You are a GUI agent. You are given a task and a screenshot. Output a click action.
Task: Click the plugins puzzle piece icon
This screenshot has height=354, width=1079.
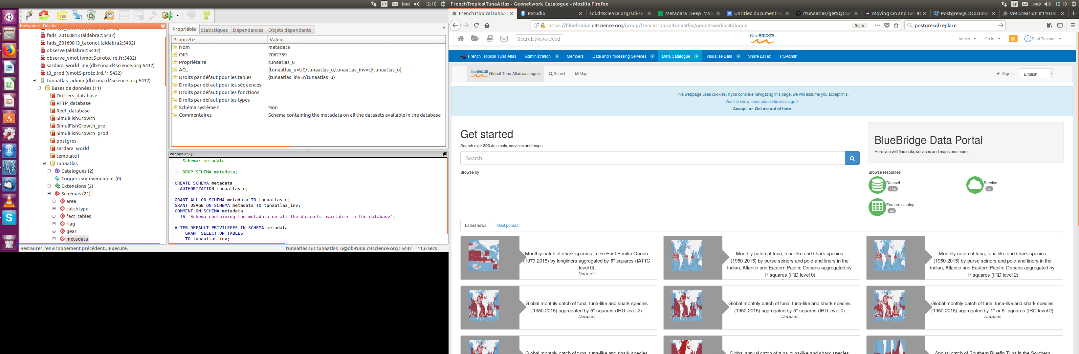tap(167, 15)
